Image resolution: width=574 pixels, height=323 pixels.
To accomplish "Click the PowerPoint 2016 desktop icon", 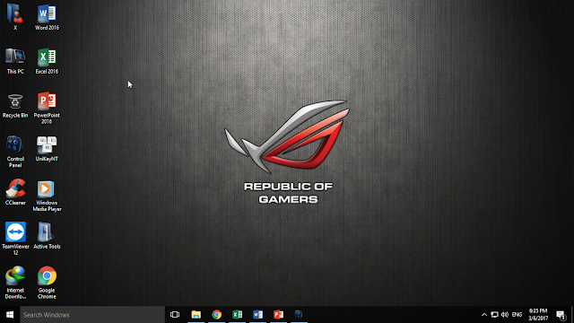I will [47, 108].
